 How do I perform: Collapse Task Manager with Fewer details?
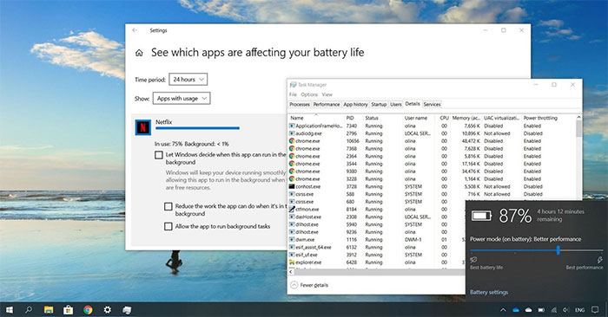click(309, 285)
